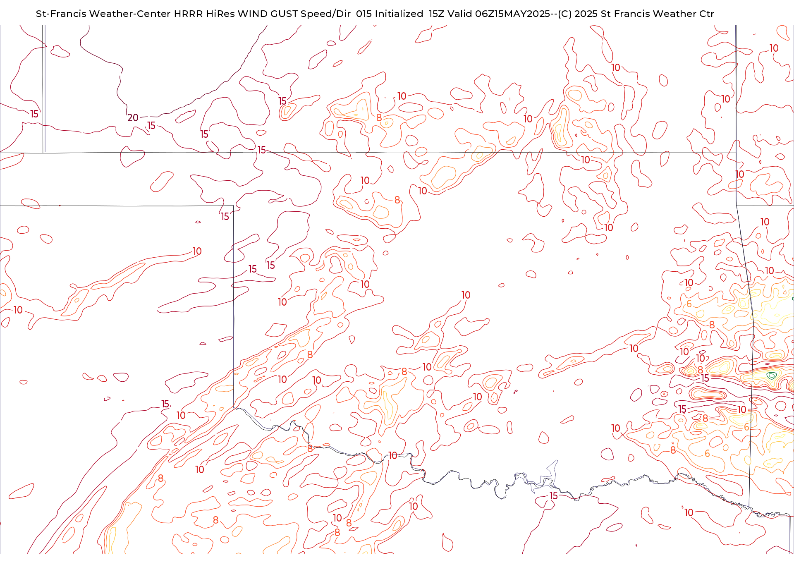The width and height of the screenshot is (794, 579).
Task: Click the "015 Initialized 15Z" header text
Action: 400,14
